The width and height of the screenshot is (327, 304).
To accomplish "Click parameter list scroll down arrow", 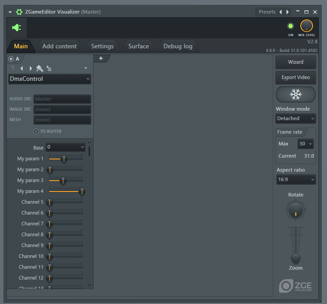I will 89,285.
